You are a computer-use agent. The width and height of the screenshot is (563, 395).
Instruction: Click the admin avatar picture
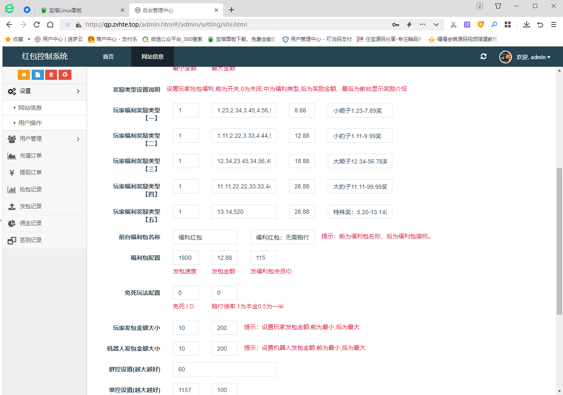point(505,57)
